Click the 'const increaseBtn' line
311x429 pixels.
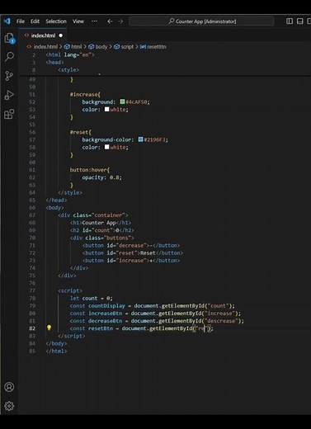pos(155,313)
